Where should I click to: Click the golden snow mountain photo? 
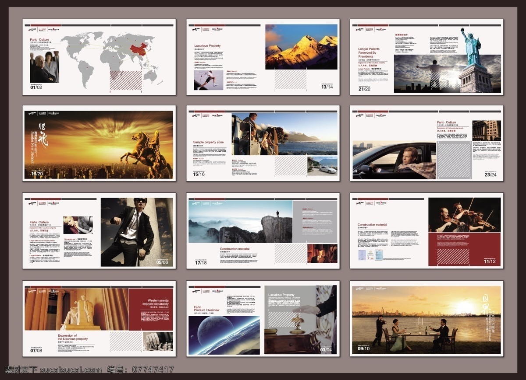(301, 47)
